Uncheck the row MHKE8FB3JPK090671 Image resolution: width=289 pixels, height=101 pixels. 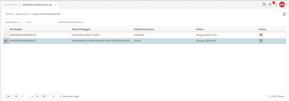pyautogui.click(x=6, y=41)
